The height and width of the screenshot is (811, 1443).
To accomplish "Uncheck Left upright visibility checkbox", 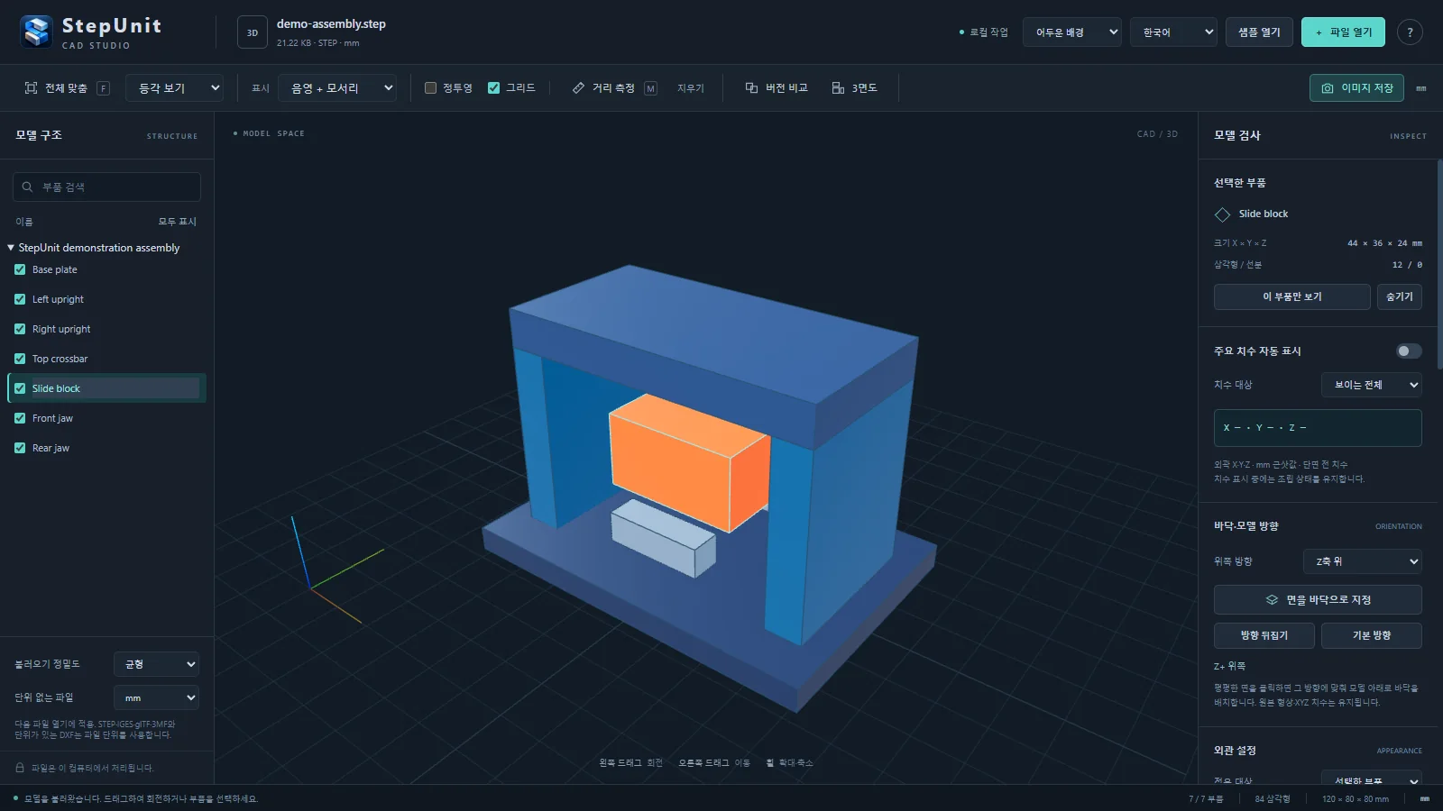I will [x=20, y=299].
